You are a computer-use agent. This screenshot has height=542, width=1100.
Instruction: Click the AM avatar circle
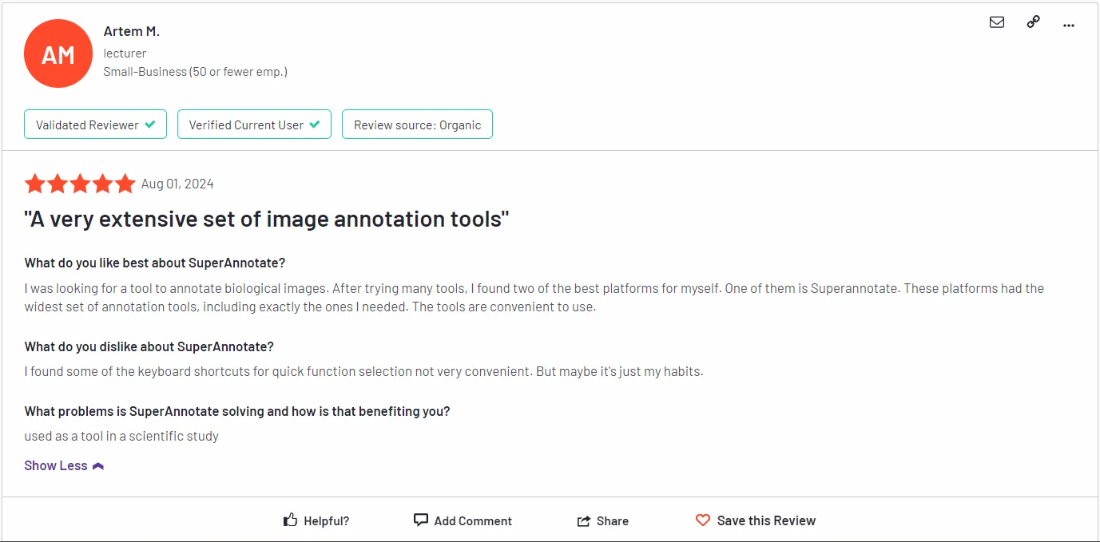(x=58, y=53)
